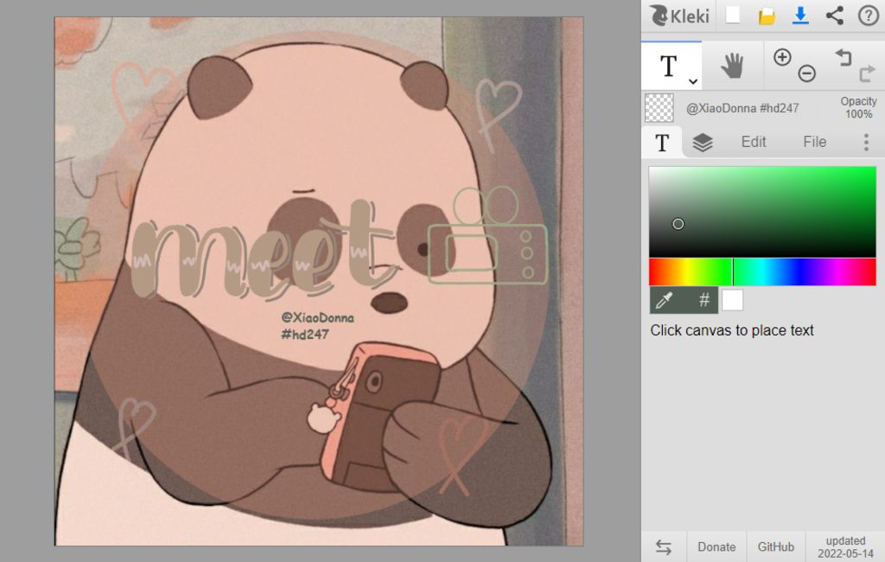Flip the interface layout with arrows button
Viewport: 885px width, 562px height.
pos(664,546)
